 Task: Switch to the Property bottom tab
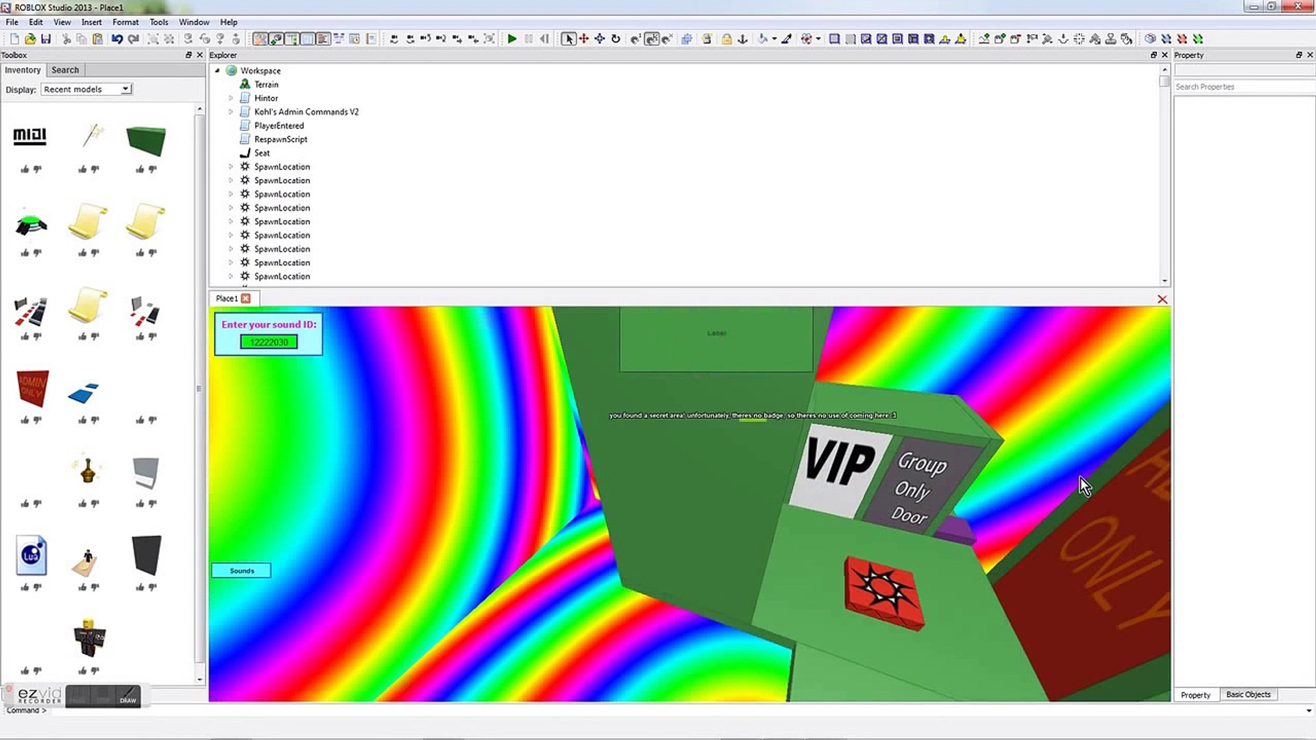tap(1195, 695)
